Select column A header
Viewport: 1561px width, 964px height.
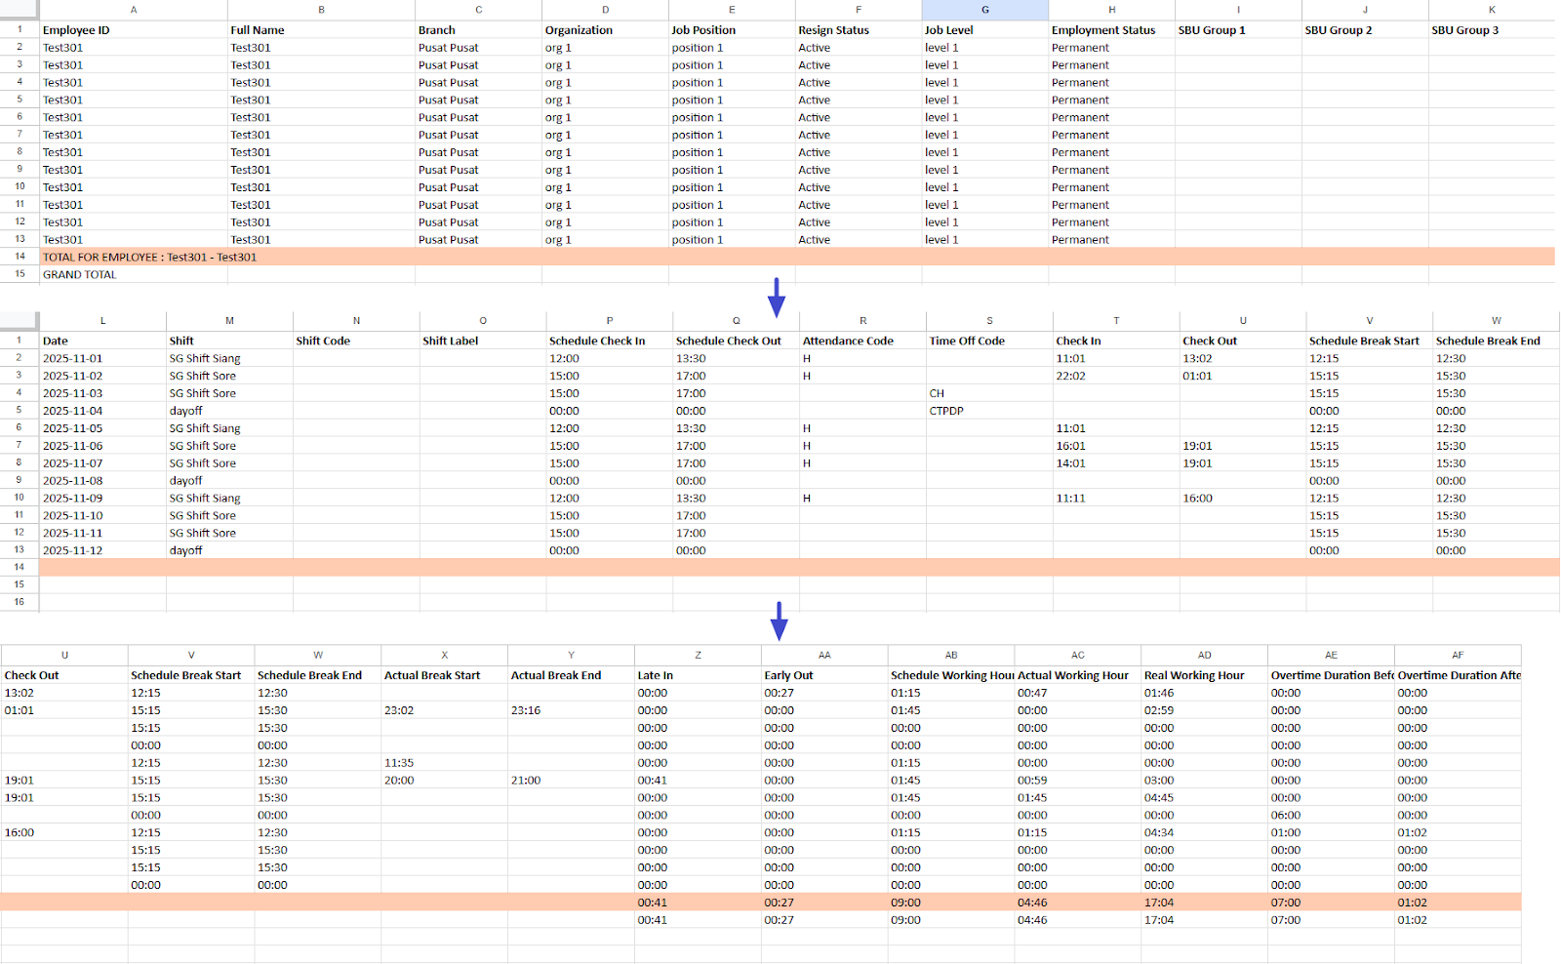pyautogui.click(x=134, y=10)
